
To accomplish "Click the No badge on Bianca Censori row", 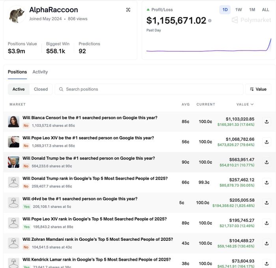I will tap(26, 126).
